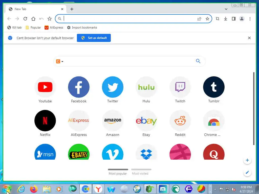The height and width of the screenshot is (194, 259).
Task: Open the Reddit shortcut tile
Action: click(180, 123)
